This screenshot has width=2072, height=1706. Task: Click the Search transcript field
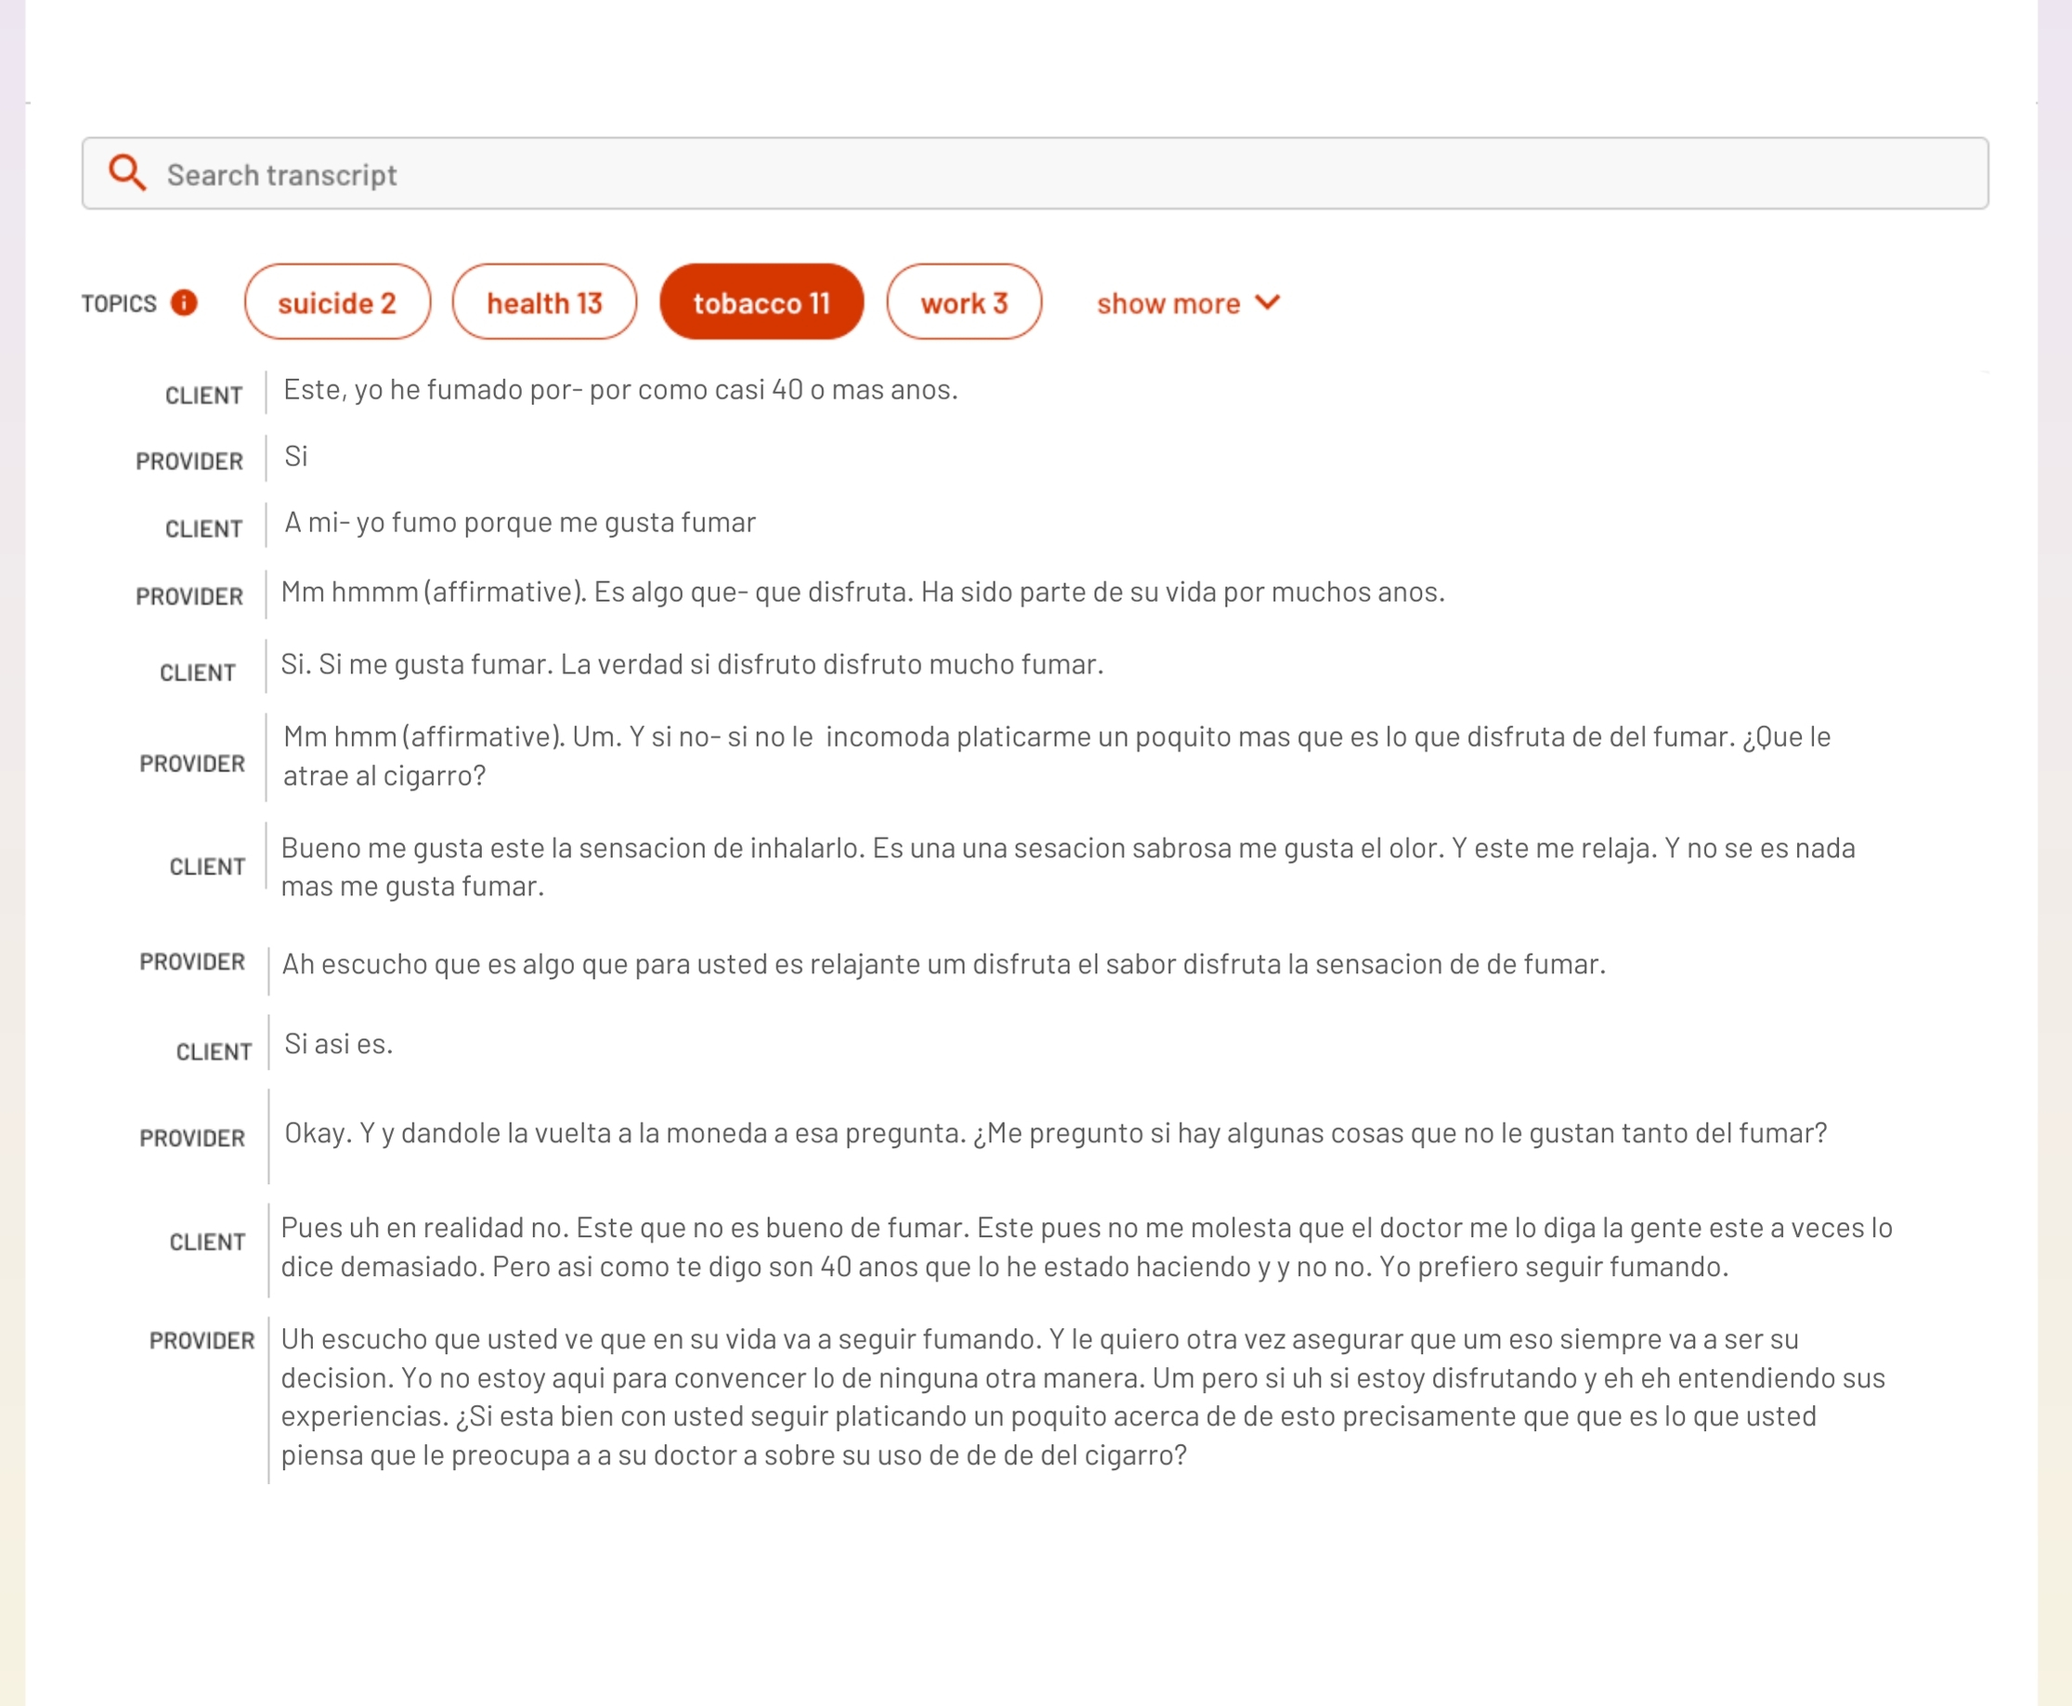pyautogui.click(x=1035, y=173)
